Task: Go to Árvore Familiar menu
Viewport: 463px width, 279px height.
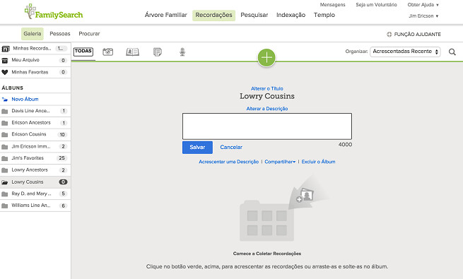Action: tap(165, 15)
